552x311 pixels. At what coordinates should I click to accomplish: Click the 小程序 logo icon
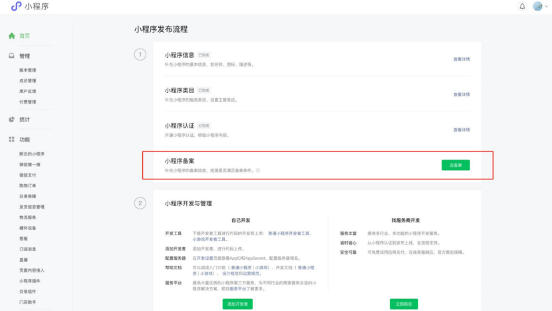click(x=16, y=6)
